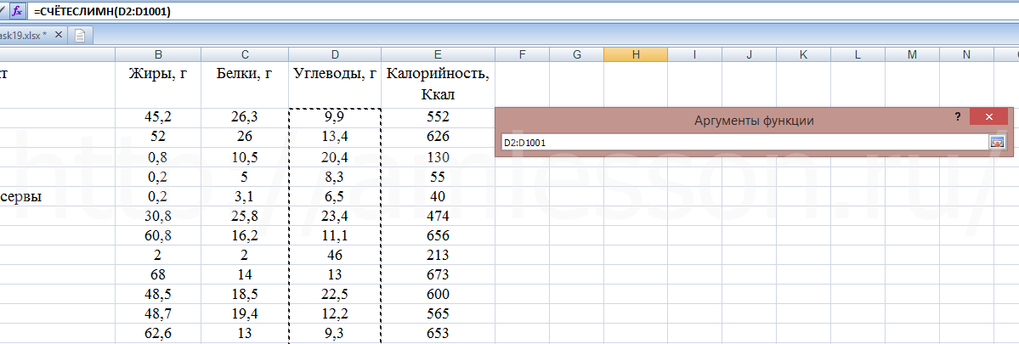
Task: Click the new document tab icon
Action: click(80, 36)
